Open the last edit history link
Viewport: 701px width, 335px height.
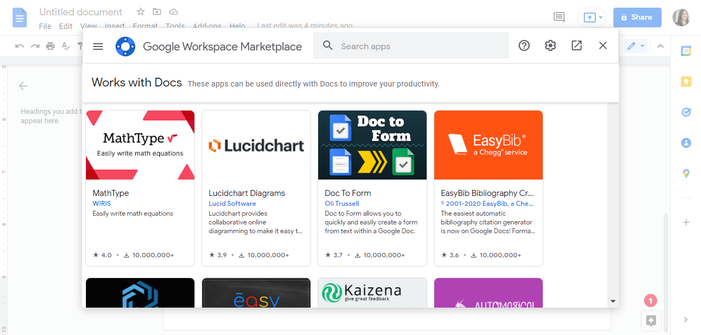point(305,26)
